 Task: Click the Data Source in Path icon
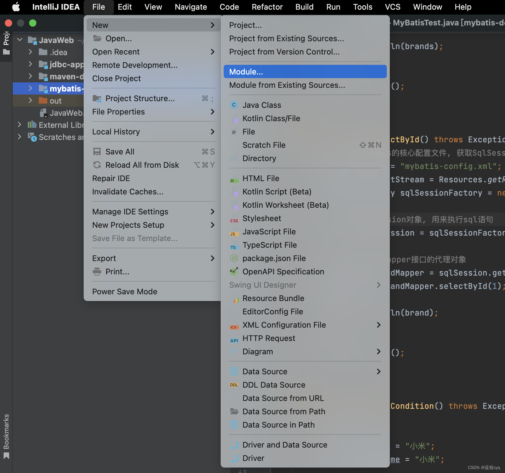click(x=234, y=425)
